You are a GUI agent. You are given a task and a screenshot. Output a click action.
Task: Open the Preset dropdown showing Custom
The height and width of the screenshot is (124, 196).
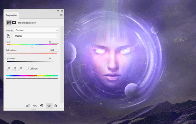point(36,30)
